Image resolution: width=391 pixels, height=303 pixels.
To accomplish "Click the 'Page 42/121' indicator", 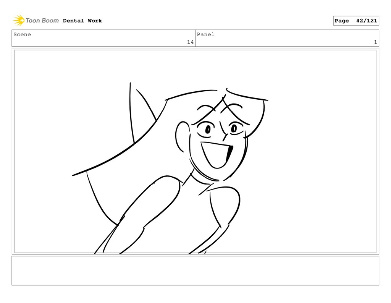I will pyautogui.click(x=356, y=21).
